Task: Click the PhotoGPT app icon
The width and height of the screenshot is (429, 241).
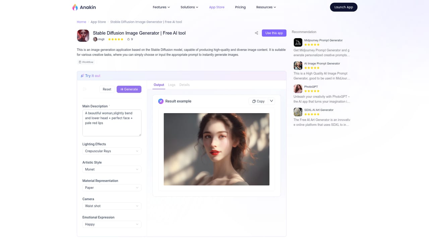Action: point(298,89)
